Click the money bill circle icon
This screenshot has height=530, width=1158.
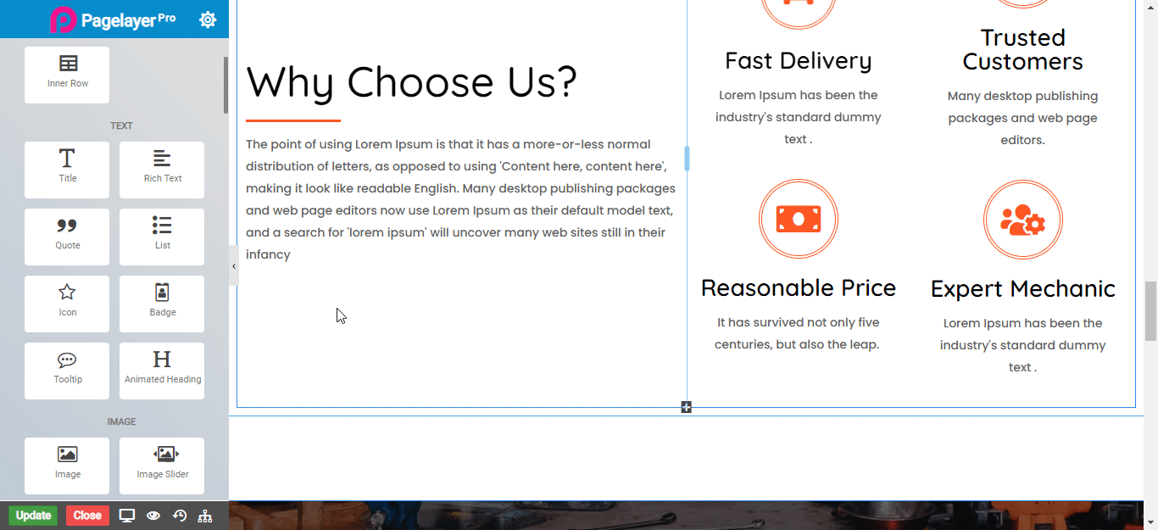click(x=799, y=219)
